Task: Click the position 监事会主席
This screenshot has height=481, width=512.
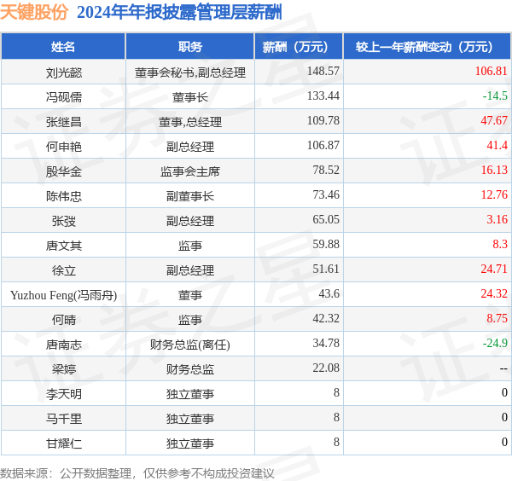Action: click(190, 171)
